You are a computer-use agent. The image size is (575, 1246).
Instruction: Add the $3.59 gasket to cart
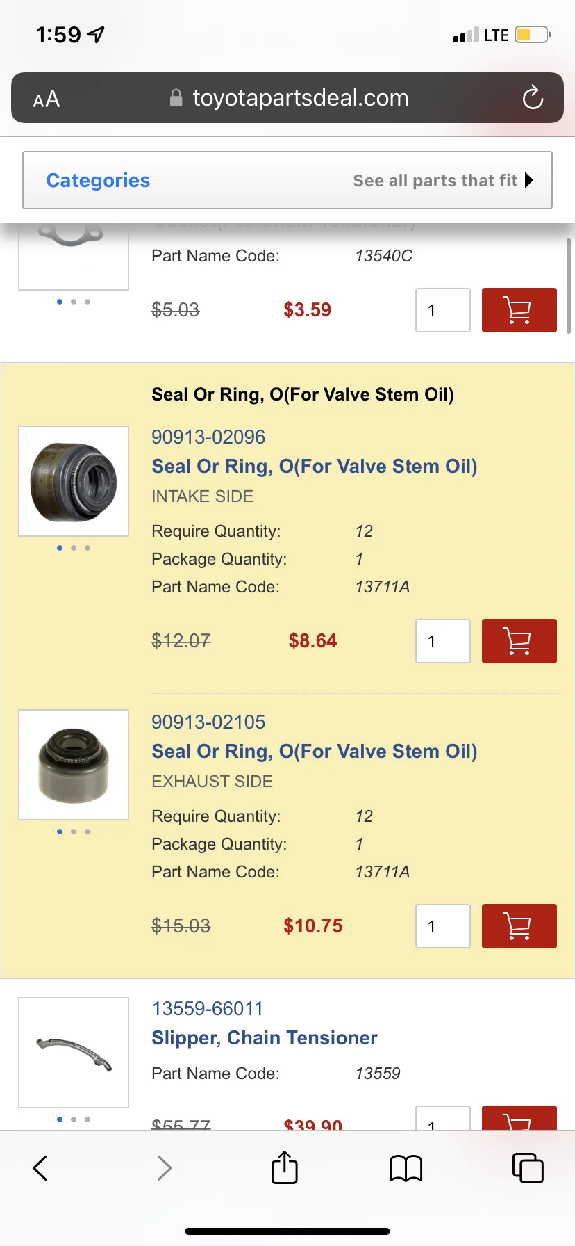point(519,310)
